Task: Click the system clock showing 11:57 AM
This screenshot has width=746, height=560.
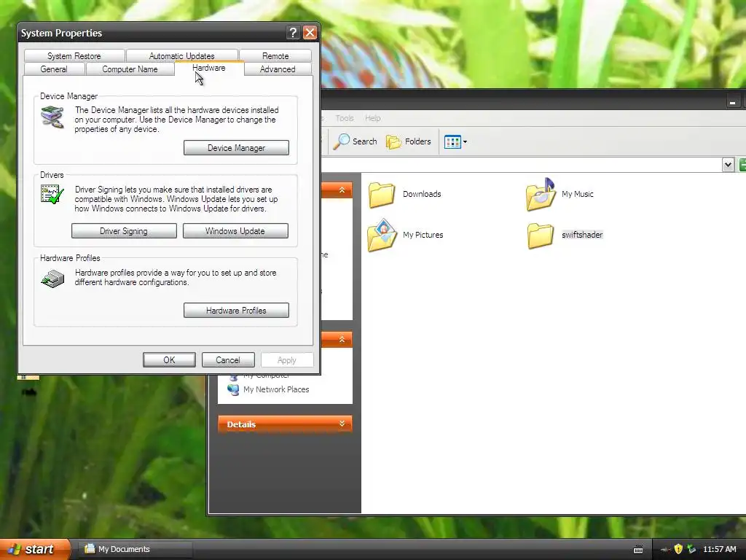Action: (x=719, y=549)
